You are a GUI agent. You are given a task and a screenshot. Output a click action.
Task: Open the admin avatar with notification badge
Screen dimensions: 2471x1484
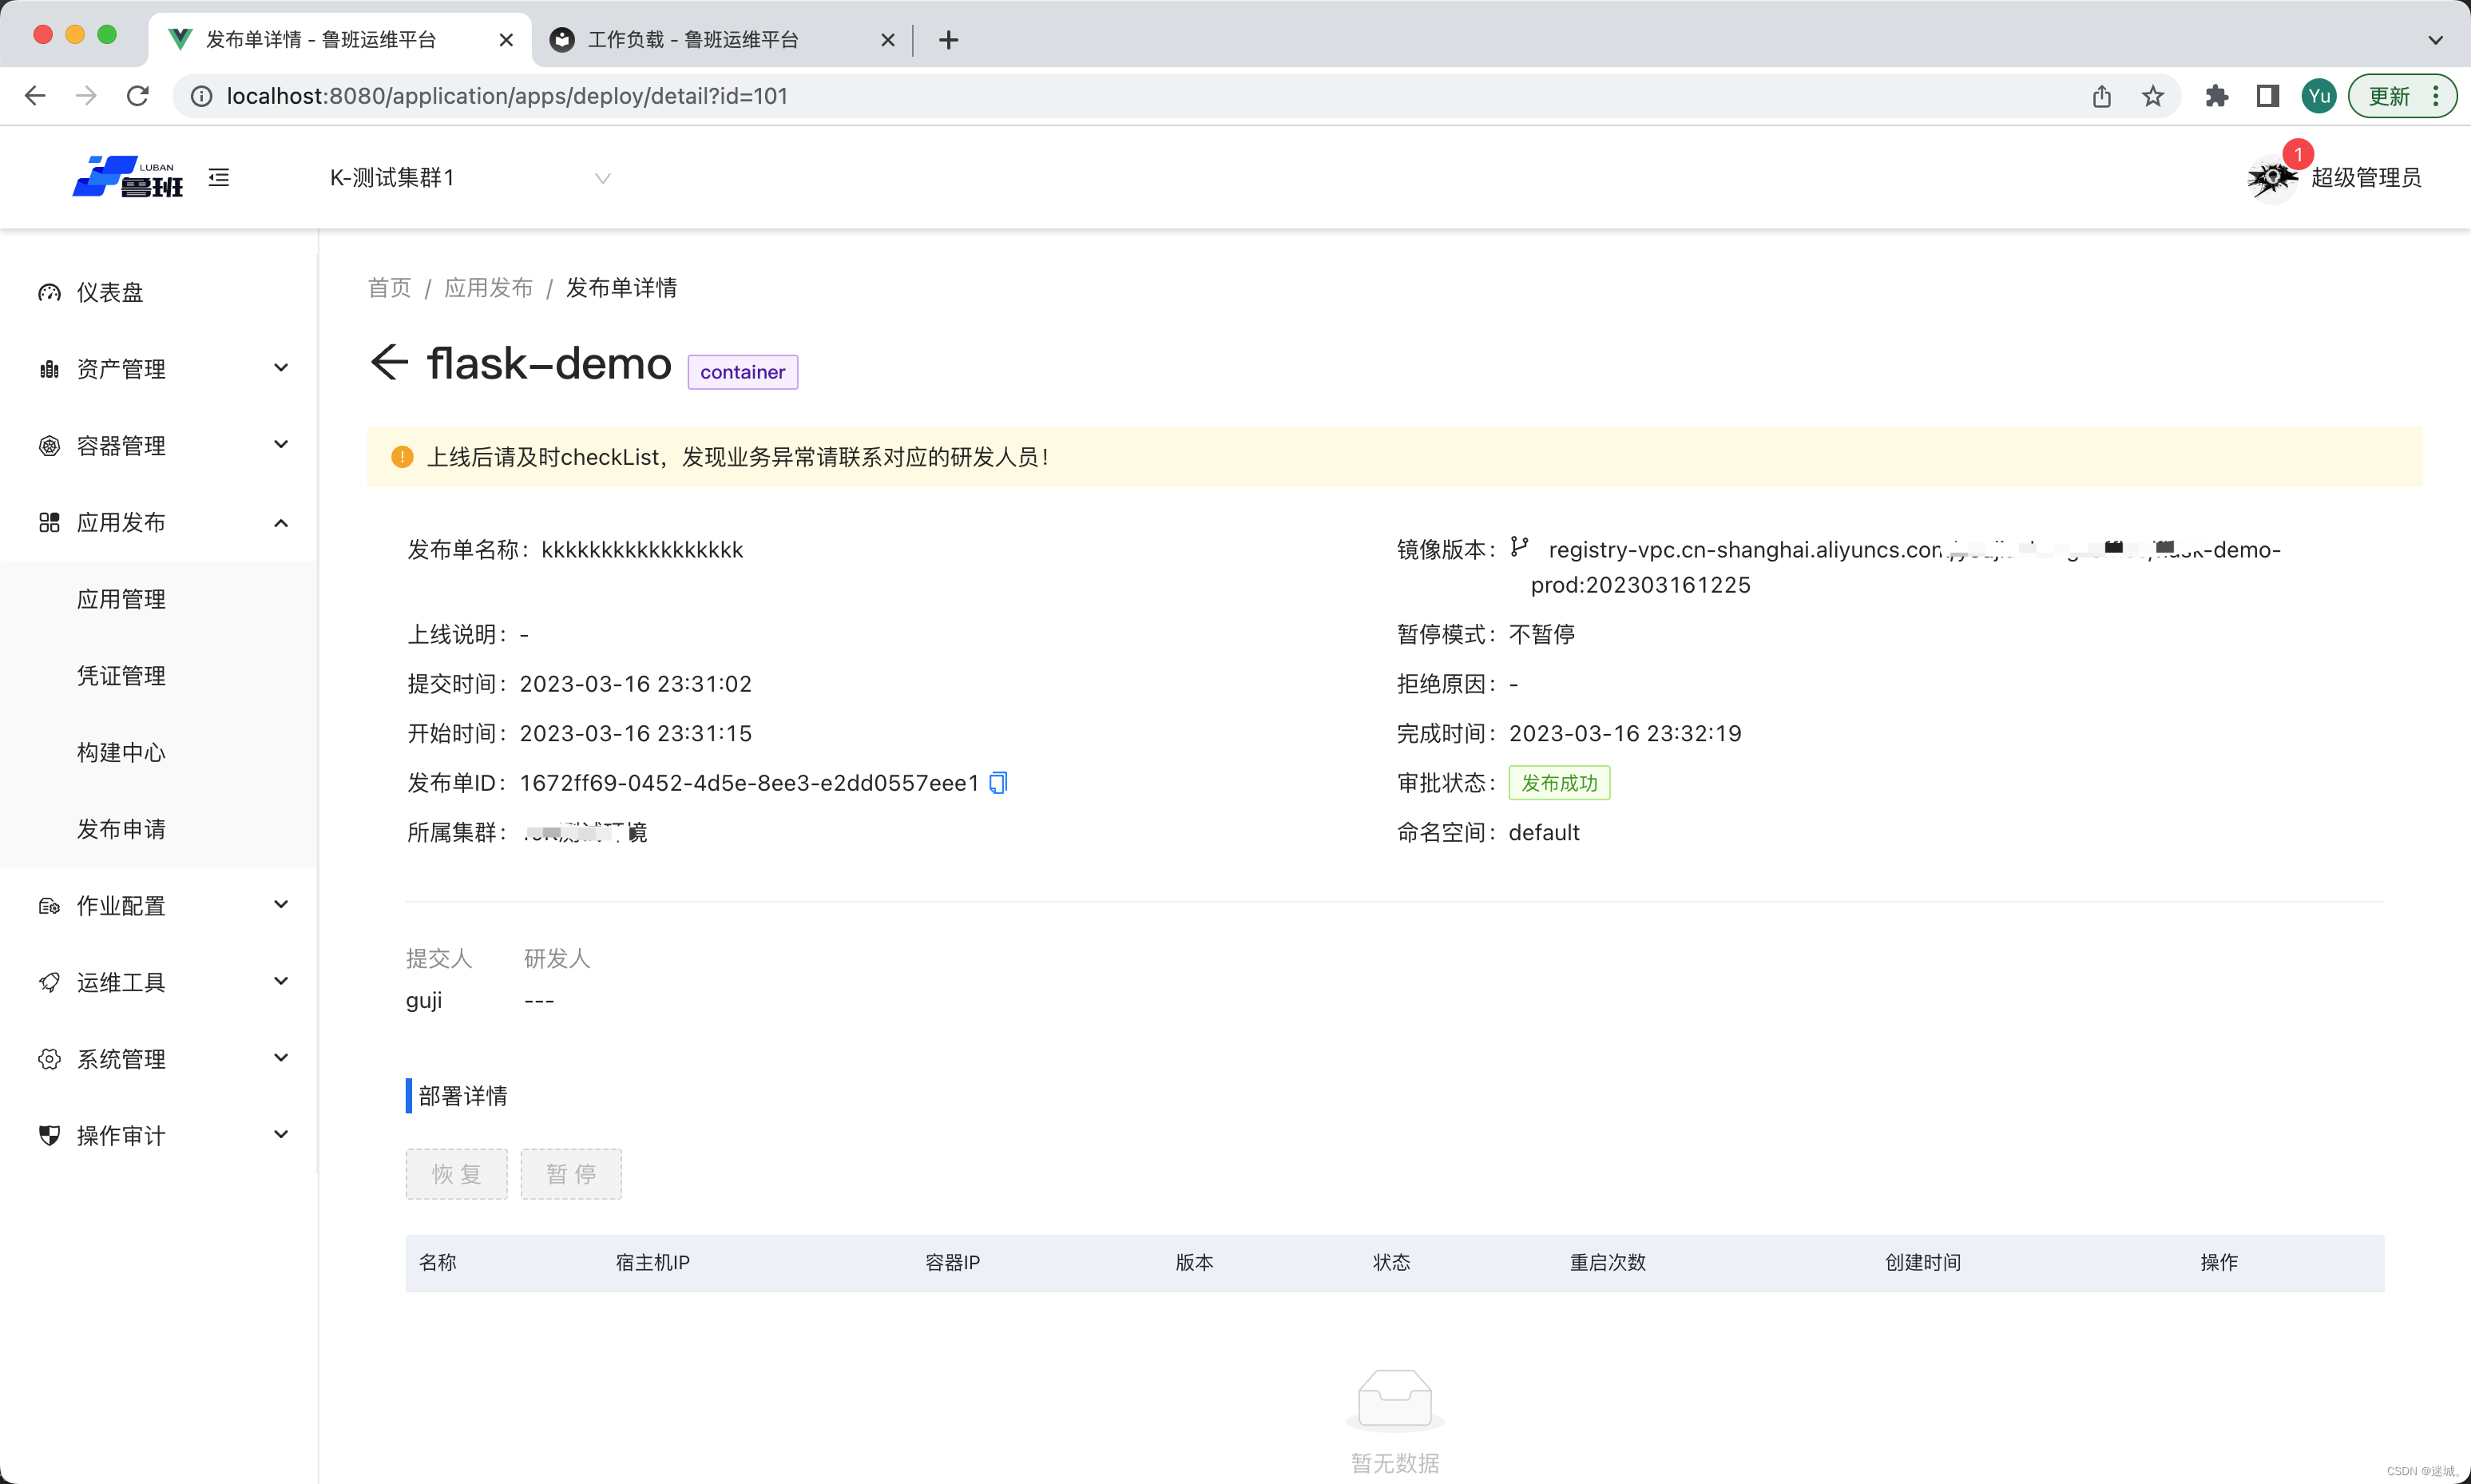[2272, 178]
